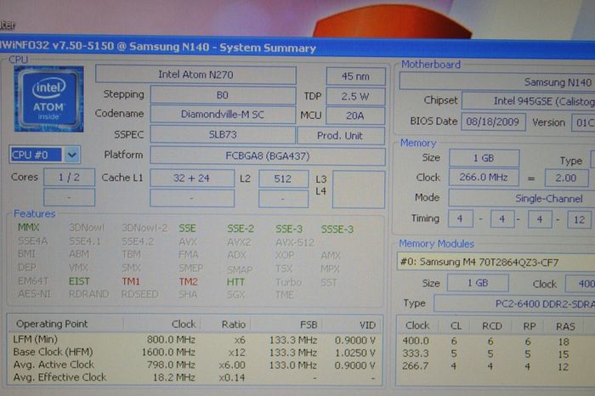
Task: Select the Avg. Effective Clock row
Action: coord(195,377)
